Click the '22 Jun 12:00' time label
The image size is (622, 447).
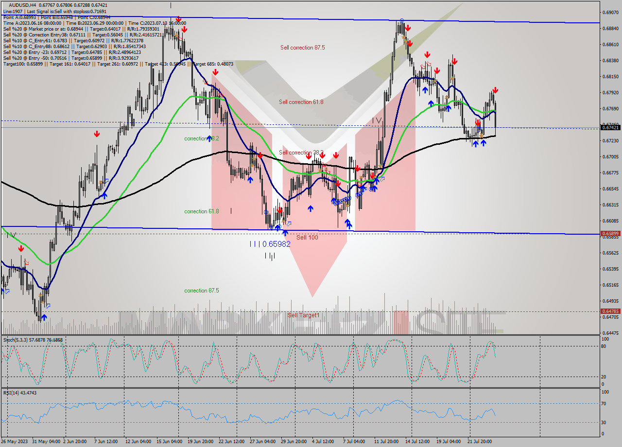231,441
